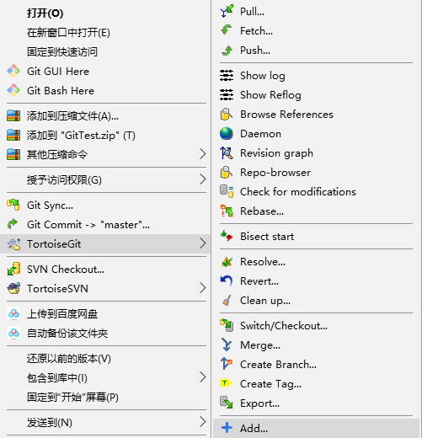422x438 pixels.
Task: Click the Daemon globe icon
Action: point(227,134)
